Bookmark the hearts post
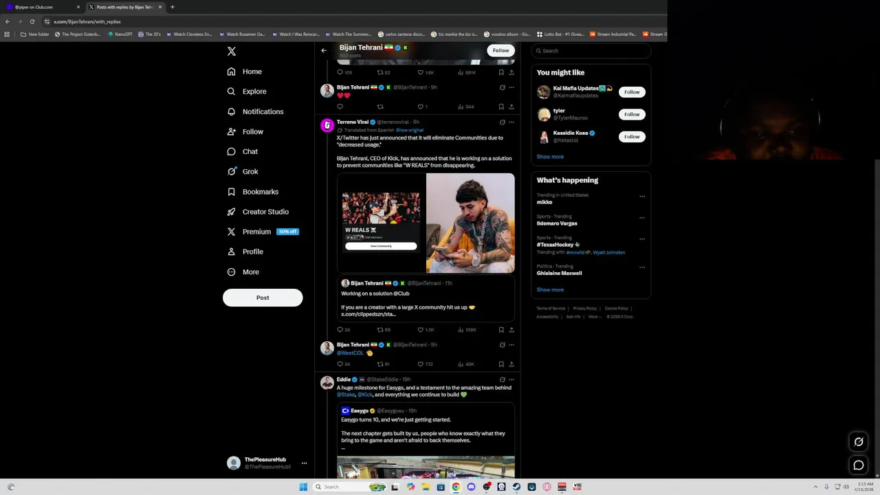 pyautogui.click(x=501, y=107)
